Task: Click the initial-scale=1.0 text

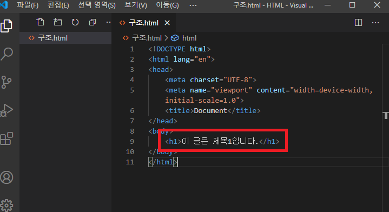Action: click(x=201, y=100)
